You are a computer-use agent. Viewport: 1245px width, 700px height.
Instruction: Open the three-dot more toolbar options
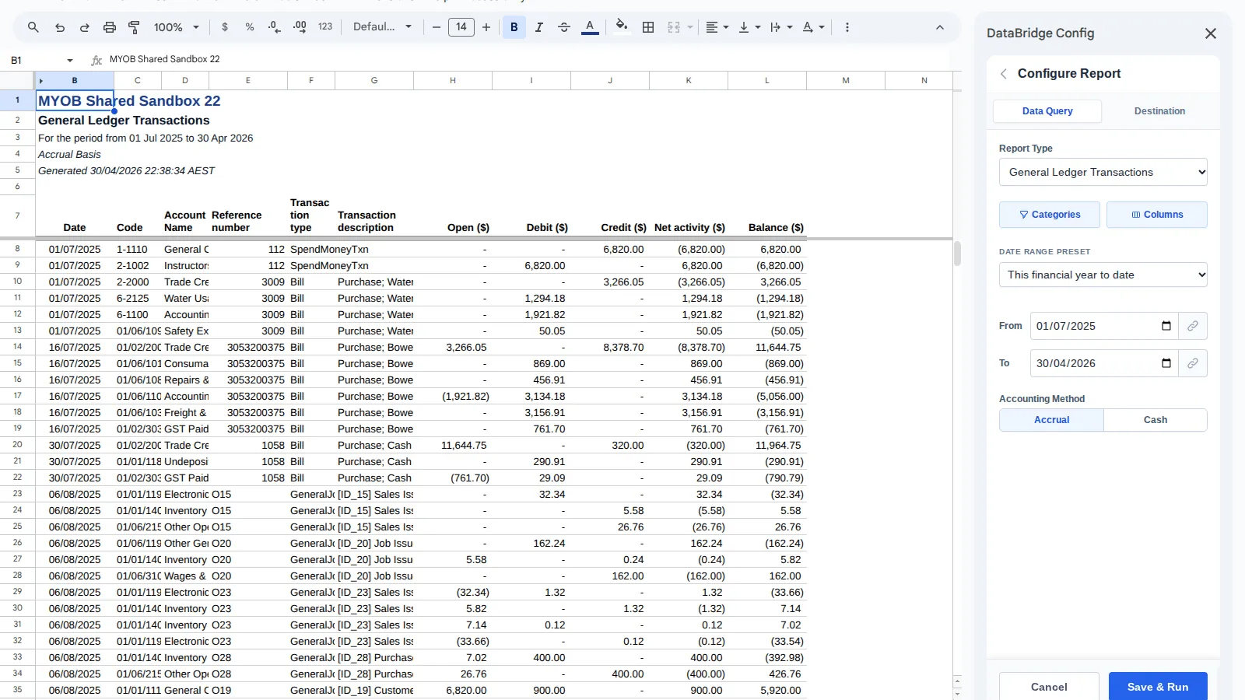847,27
